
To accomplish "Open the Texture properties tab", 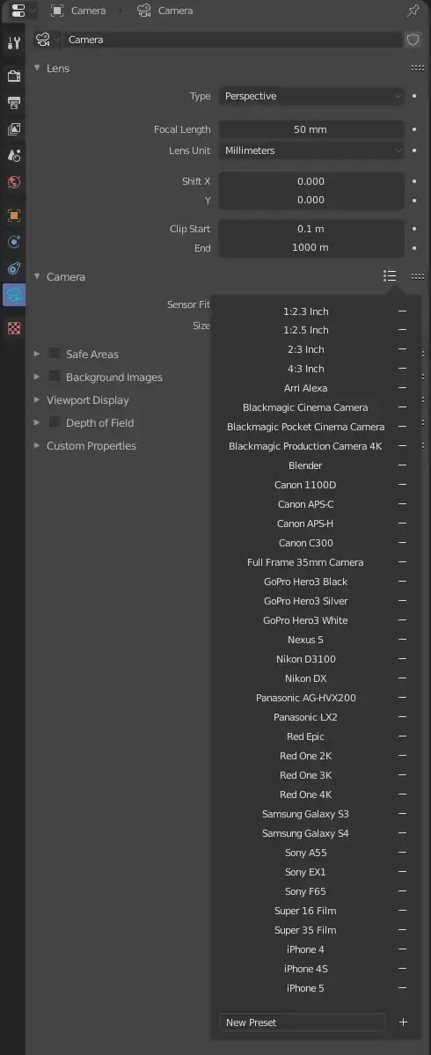I will (x=13, y=328).
